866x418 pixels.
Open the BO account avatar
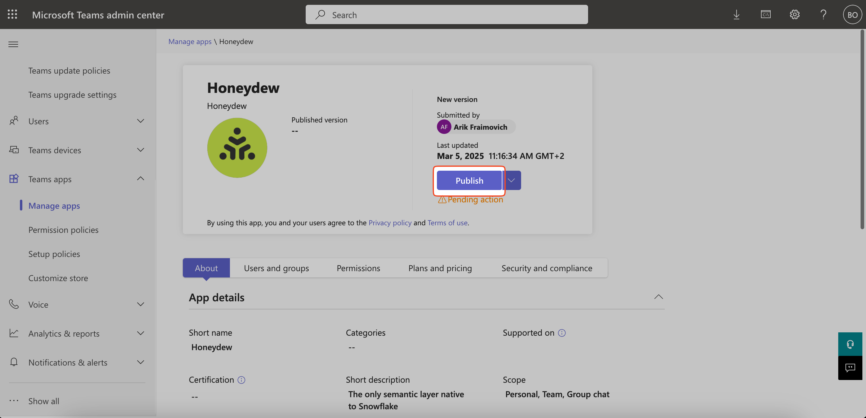(x=852, y=14)
